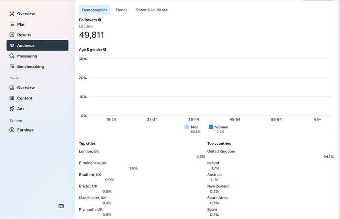Click the Women 19.4% percentage text
This screenshot has height=219, width=340.
click(x=220, y=132)
